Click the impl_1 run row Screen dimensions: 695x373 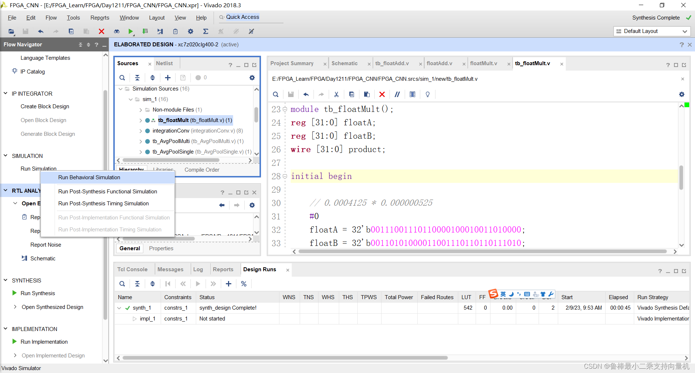coord(402,319)
